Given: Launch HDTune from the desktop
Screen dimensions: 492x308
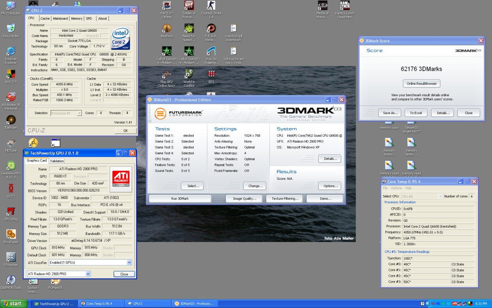Looking at the screenshot, I should click(11, 145).
